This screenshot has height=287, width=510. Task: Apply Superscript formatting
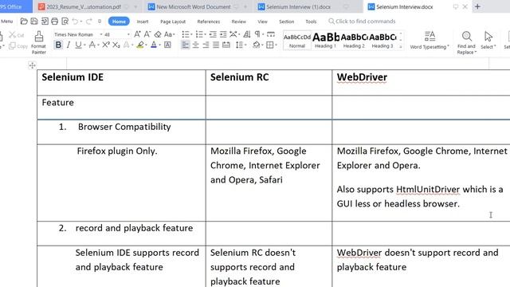[x=106, y=45]
